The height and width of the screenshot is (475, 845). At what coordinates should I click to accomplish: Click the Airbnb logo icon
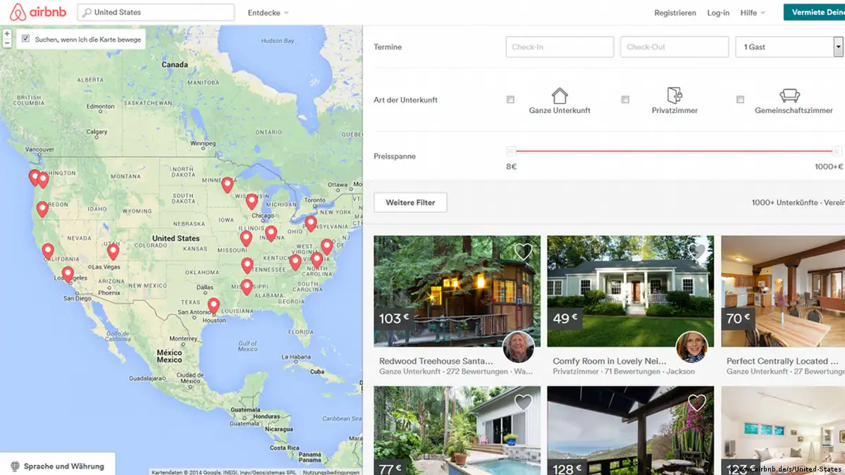point(18,12)
